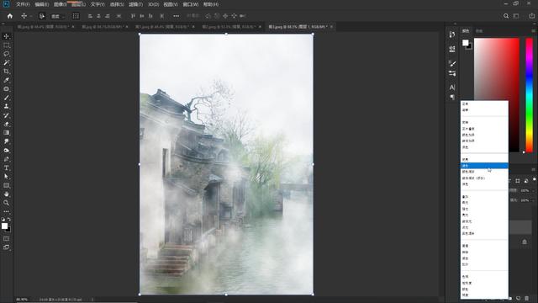Select the Lasso tool
This screenshot has width=538, height=303.
(x=6, y=54)
